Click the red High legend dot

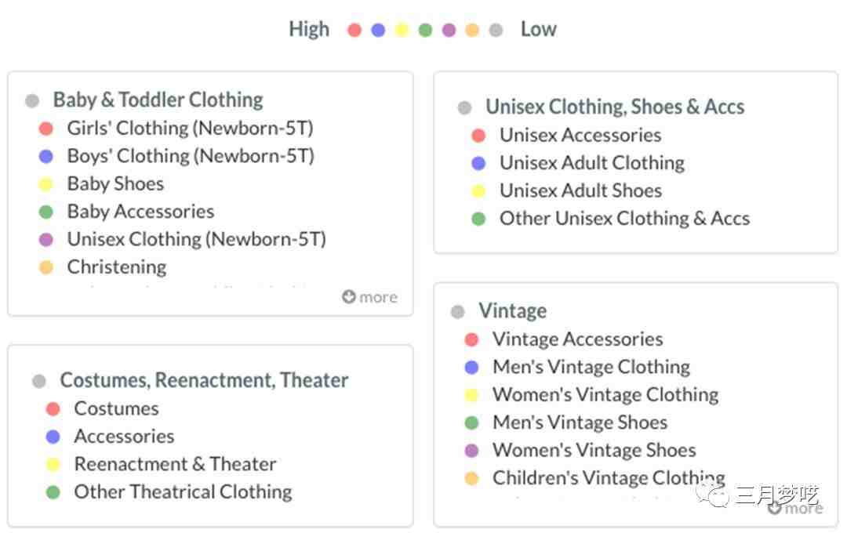(354, 30)
